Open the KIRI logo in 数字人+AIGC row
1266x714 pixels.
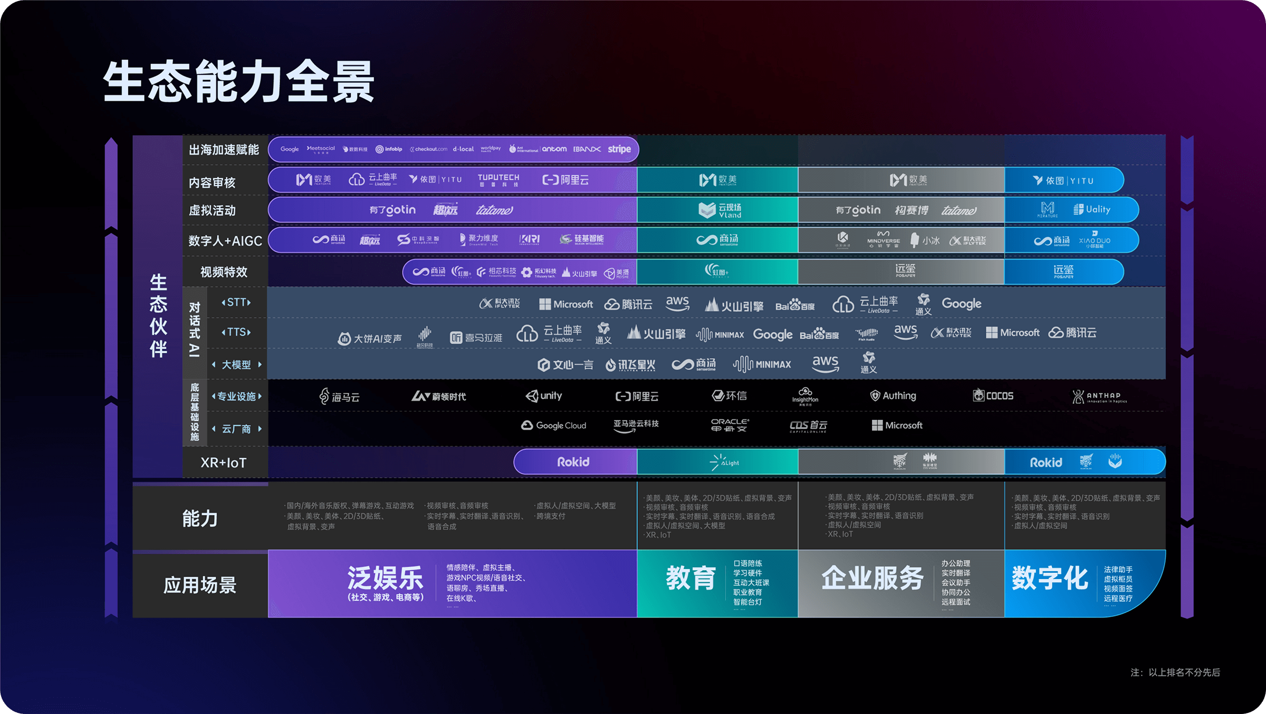pyautogui.click(x=530, y=239)
